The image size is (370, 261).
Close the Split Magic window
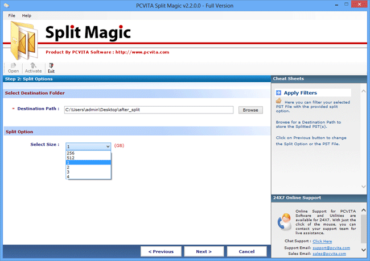point(359,4)
